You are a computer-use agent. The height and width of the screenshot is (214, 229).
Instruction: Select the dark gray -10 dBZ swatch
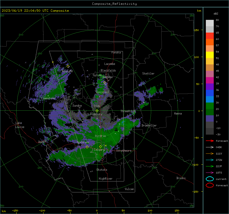[210, 131]
